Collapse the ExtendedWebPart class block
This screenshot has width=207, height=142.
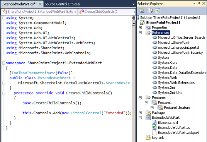(3, 83)
